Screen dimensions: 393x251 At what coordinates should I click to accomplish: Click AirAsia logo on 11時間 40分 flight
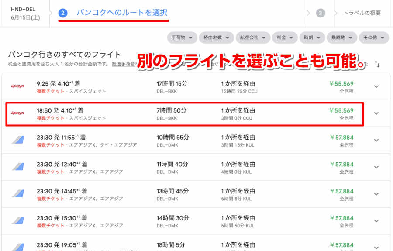(18, 167)
